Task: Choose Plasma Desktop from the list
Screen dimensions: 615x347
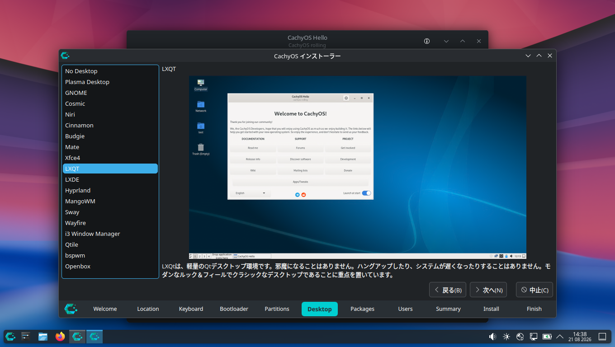Action: (110, 82)
